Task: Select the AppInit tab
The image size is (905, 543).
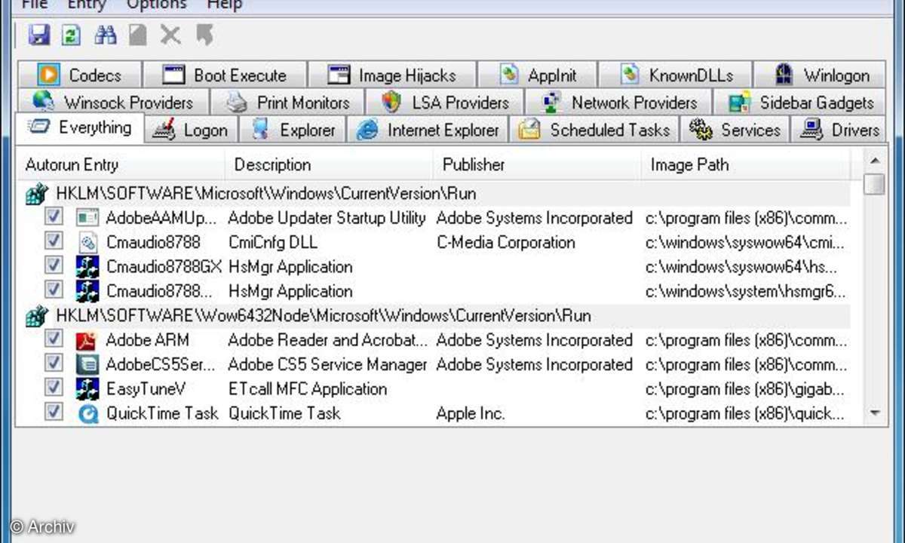Action: click(538, 75)
